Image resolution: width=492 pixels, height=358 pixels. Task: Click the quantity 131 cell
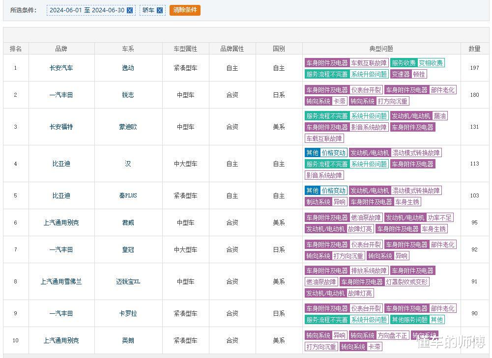pyautogui.click(x=474, y=127)
